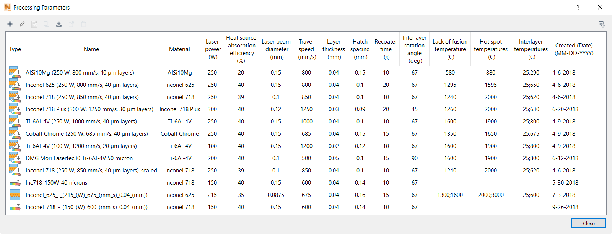The height and width of the screenshot is (234, 612).
Task: Click the Edit pencil icon in toolbar
Action: 22,24
